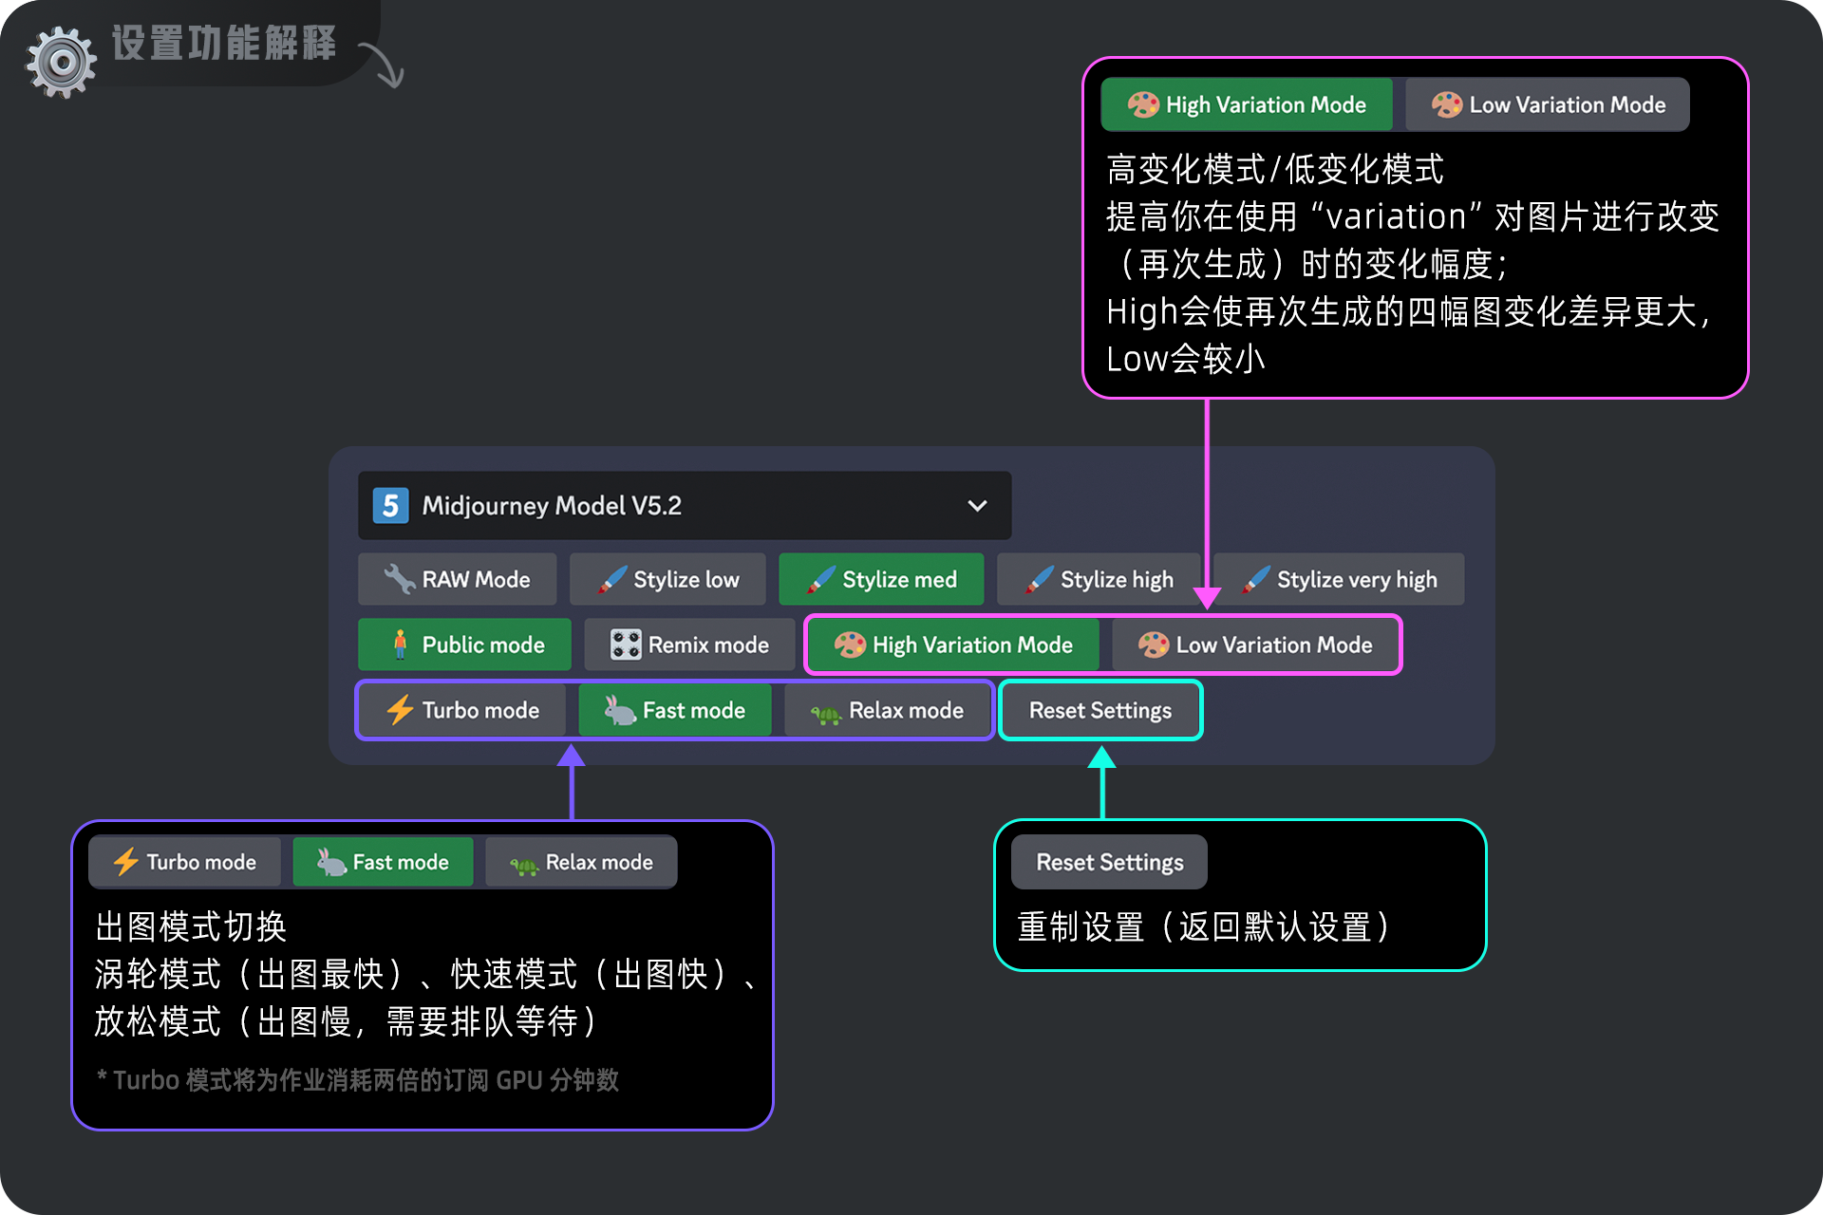Click the text Low会较小
The width and height of the screenshot is (1823, 1215).
point(1186,359)
